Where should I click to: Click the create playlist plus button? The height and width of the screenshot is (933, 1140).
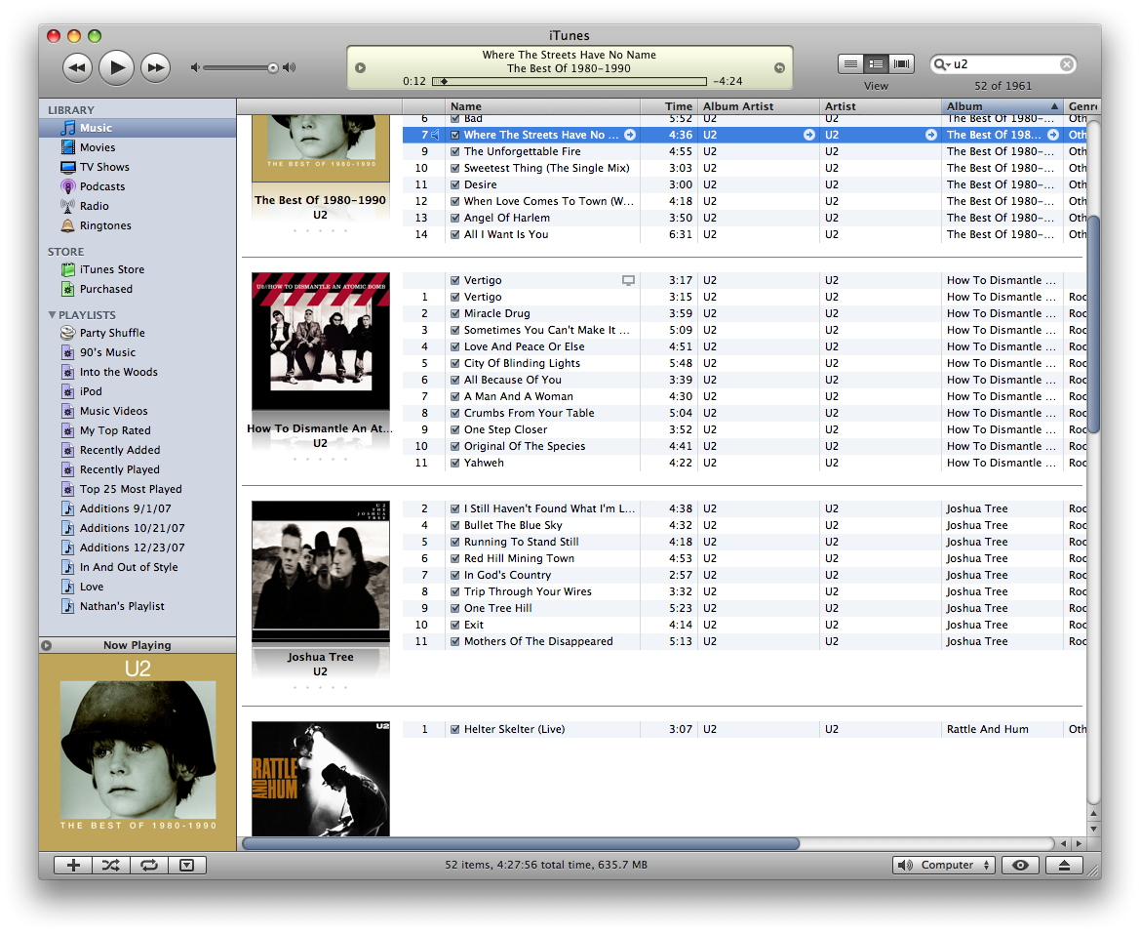tap(73, 865)
